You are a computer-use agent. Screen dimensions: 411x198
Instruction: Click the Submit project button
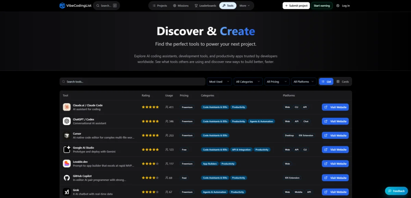tap(296, 5)
